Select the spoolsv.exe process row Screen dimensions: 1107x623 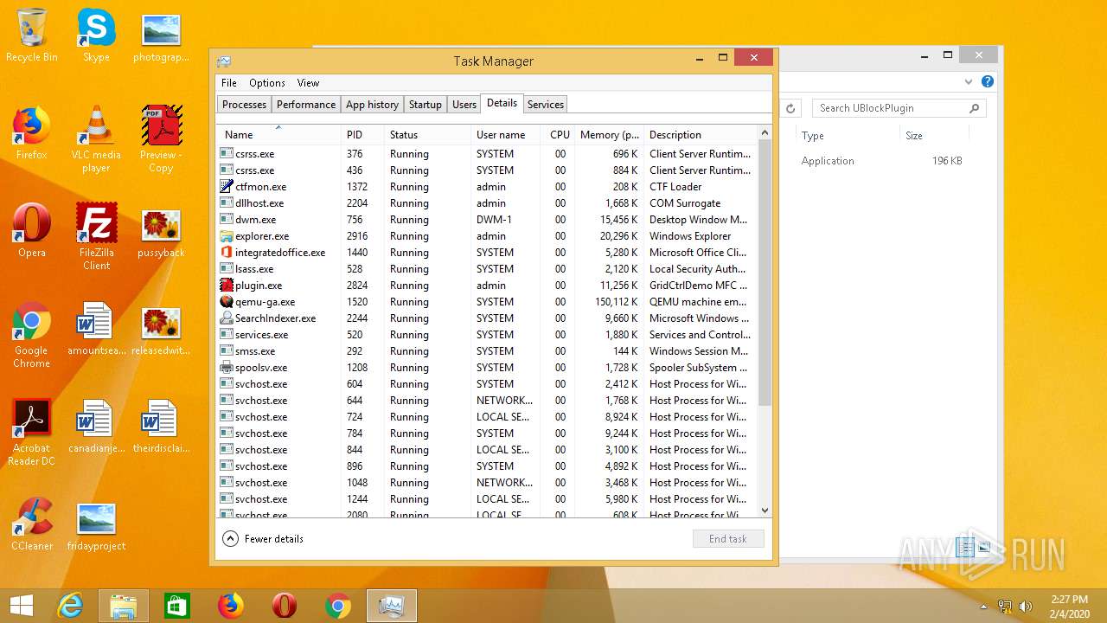486,368
